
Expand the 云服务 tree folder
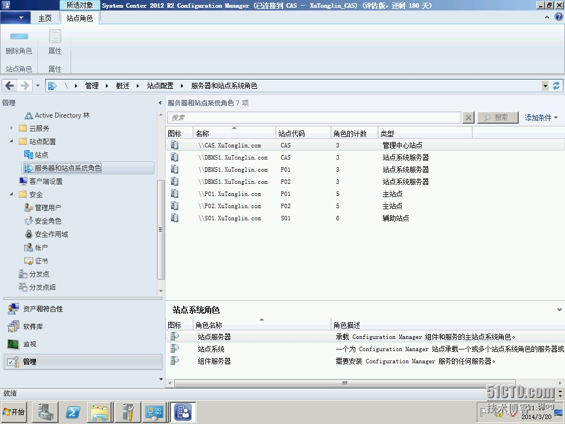[11, 128]
